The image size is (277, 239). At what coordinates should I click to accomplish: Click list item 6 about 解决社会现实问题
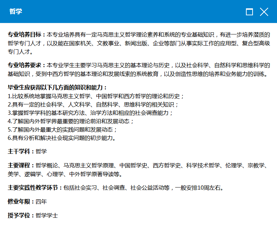pyautogui.click(x=62, y=138)
